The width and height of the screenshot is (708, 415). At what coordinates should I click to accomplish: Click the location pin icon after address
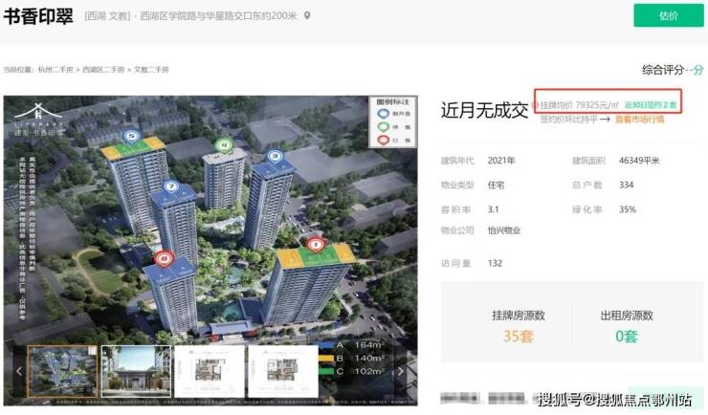click(x=307, y=16)
